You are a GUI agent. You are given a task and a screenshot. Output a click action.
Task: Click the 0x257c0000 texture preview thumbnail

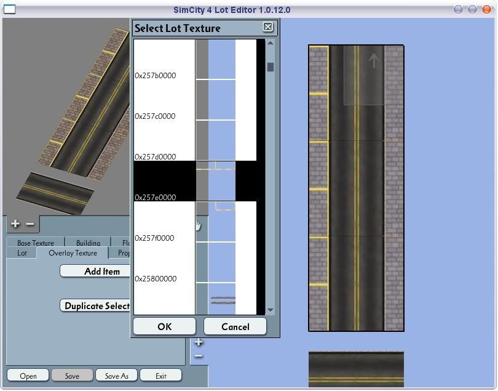pyautogui.click(x=216, y=100)
